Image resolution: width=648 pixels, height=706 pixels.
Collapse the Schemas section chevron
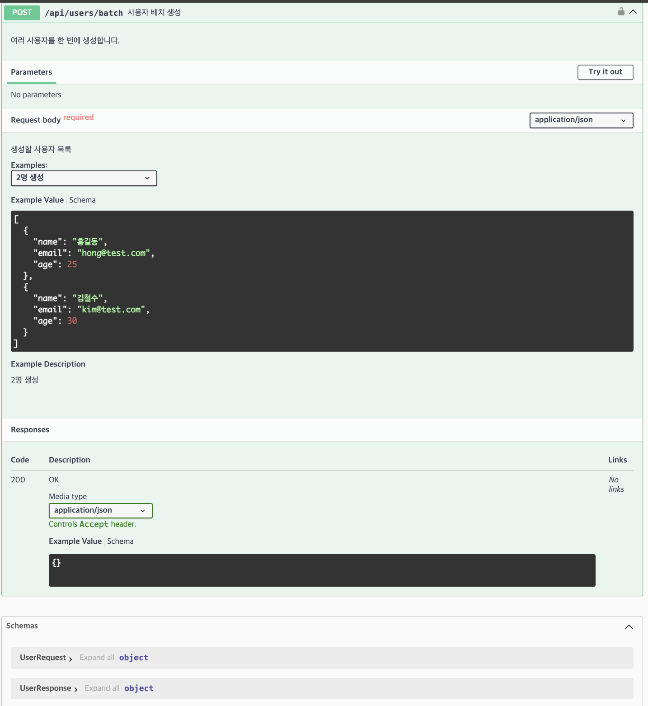pyautogui.click(x=629, y=627)
